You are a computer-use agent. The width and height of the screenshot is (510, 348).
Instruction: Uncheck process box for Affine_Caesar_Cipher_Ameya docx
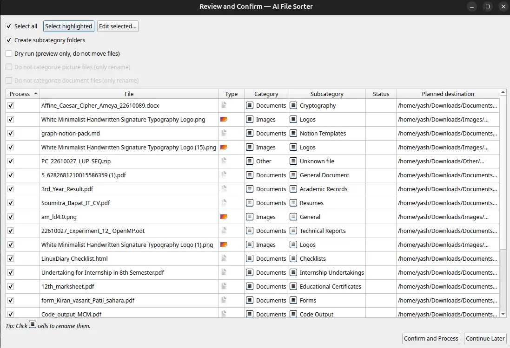11,105
